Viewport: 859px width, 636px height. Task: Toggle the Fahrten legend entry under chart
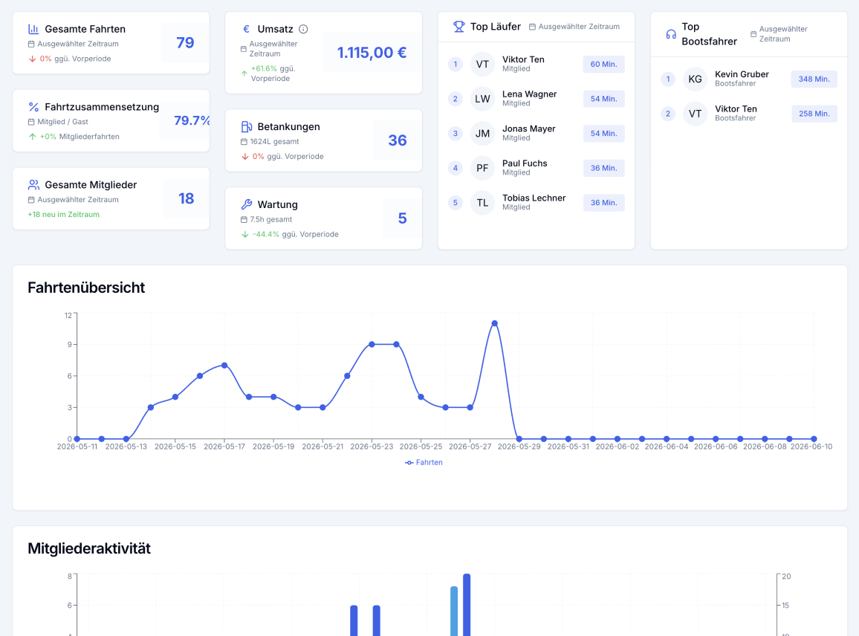pyautogui.click(x=424, y=462)
